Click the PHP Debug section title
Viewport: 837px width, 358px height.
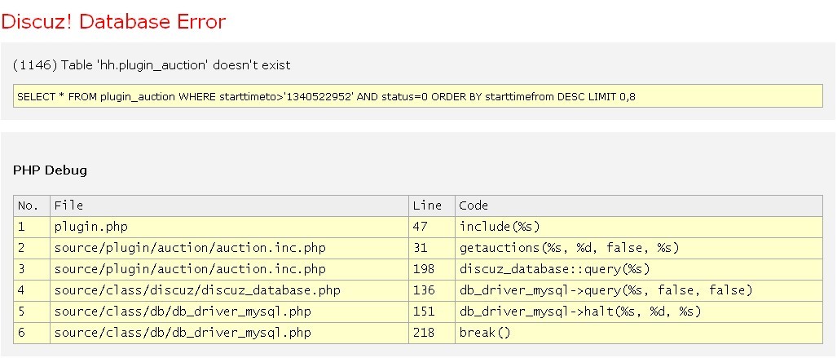coord(50,170)
